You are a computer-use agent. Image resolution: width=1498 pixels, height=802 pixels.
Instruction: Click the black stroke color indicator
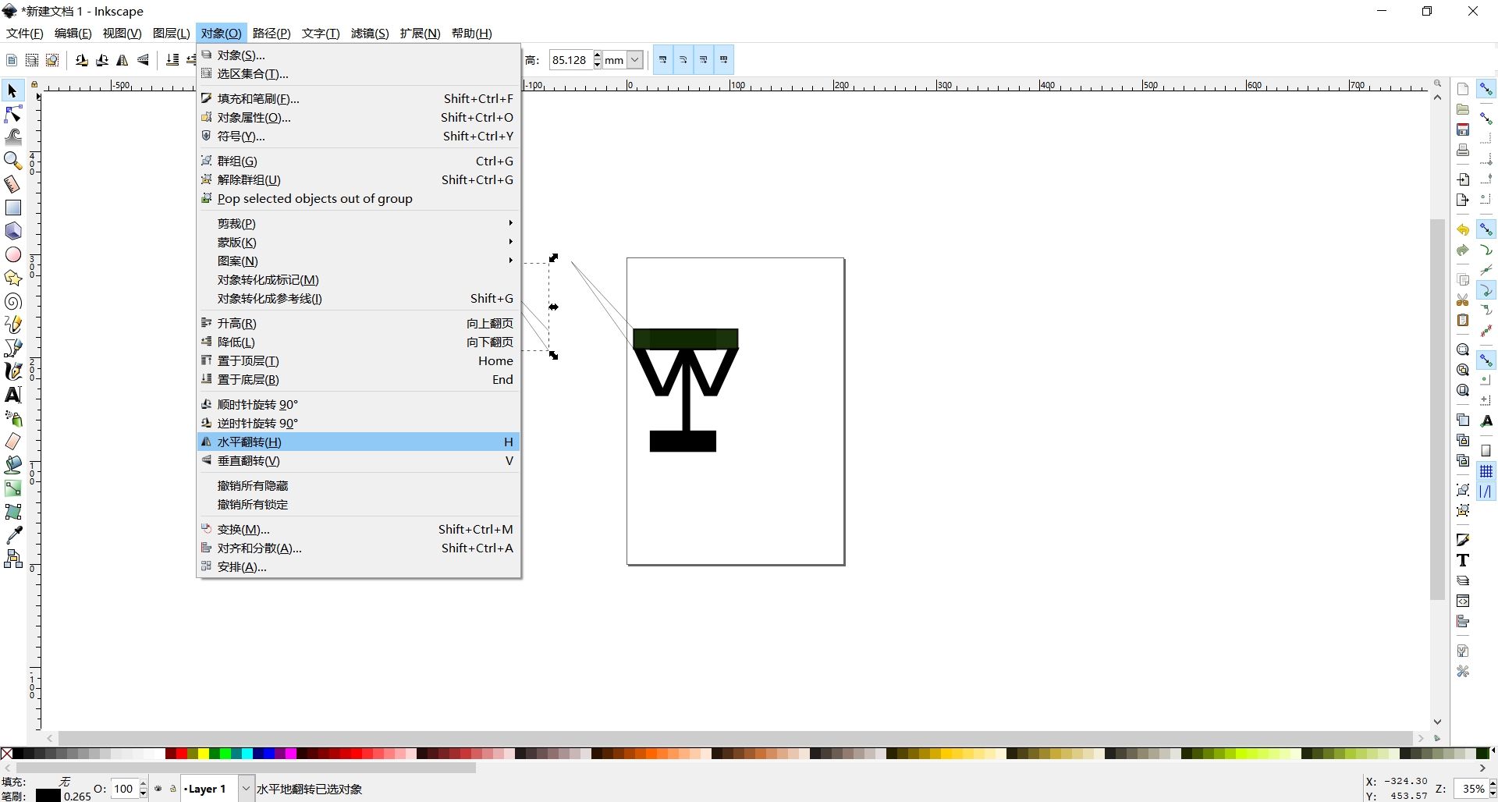click(48, 796)
